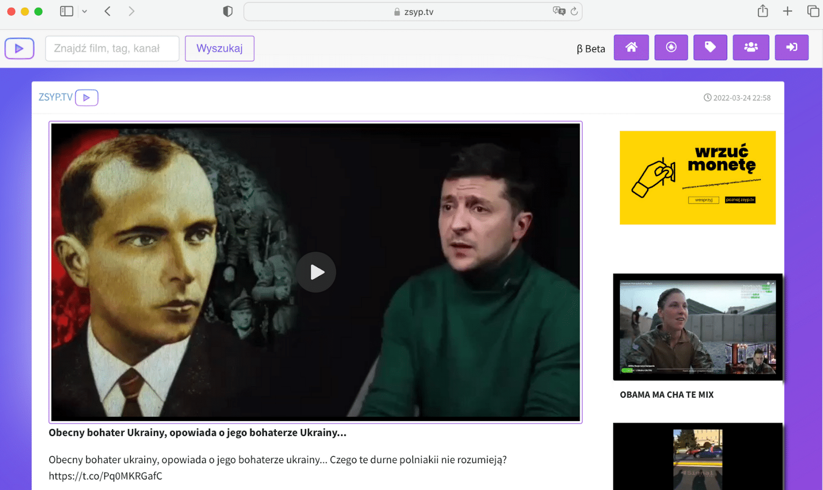The image size is (823, 490).
Task: Click the Safari share icon
Action: (763, 11)
